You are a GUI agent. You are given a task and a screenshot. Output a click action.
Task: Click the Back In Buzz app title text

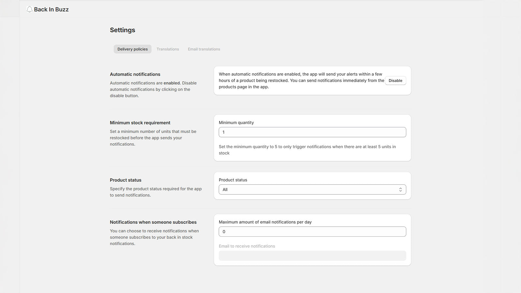pyautogui.click(x=51, y=9)
